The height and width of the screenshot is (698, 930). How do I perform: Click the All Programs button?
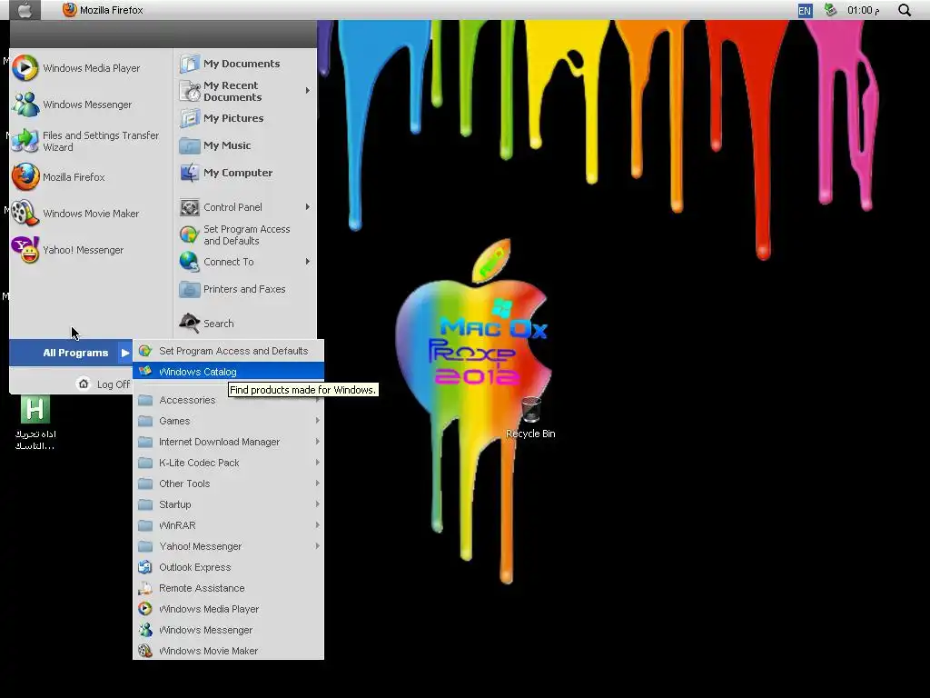click(71, 353)
